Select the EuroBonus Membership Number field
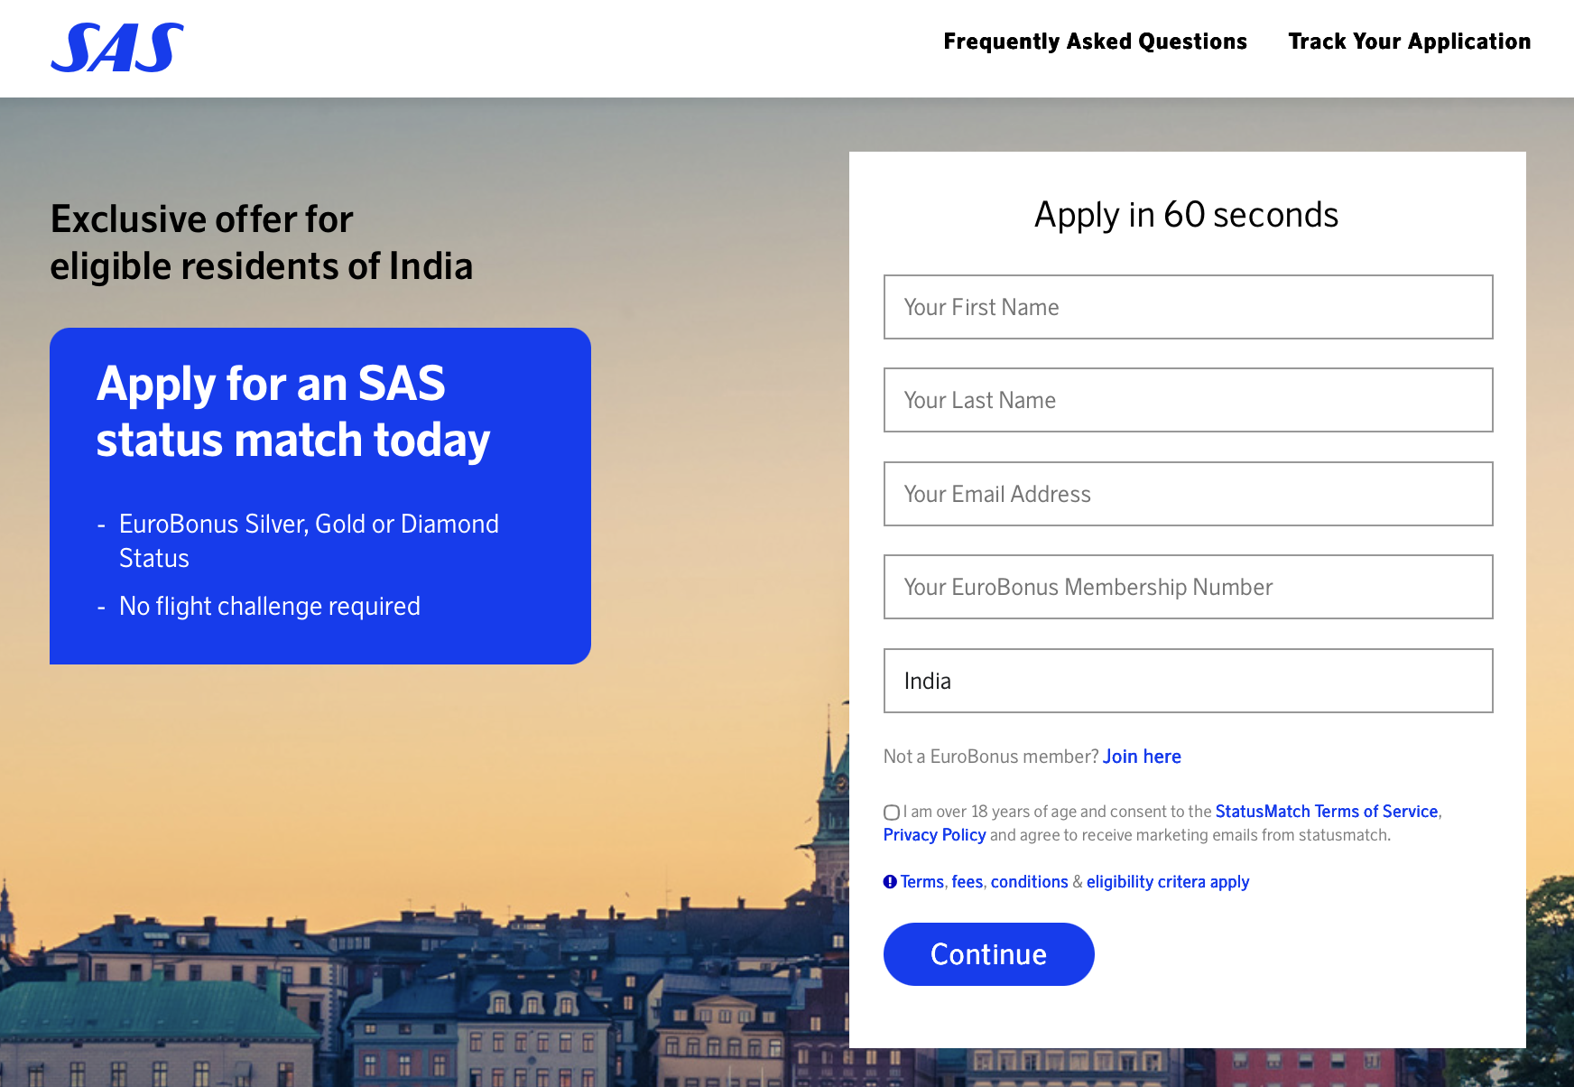The height and width of the screenshot is (1087, 1574). click(1188, 587)
